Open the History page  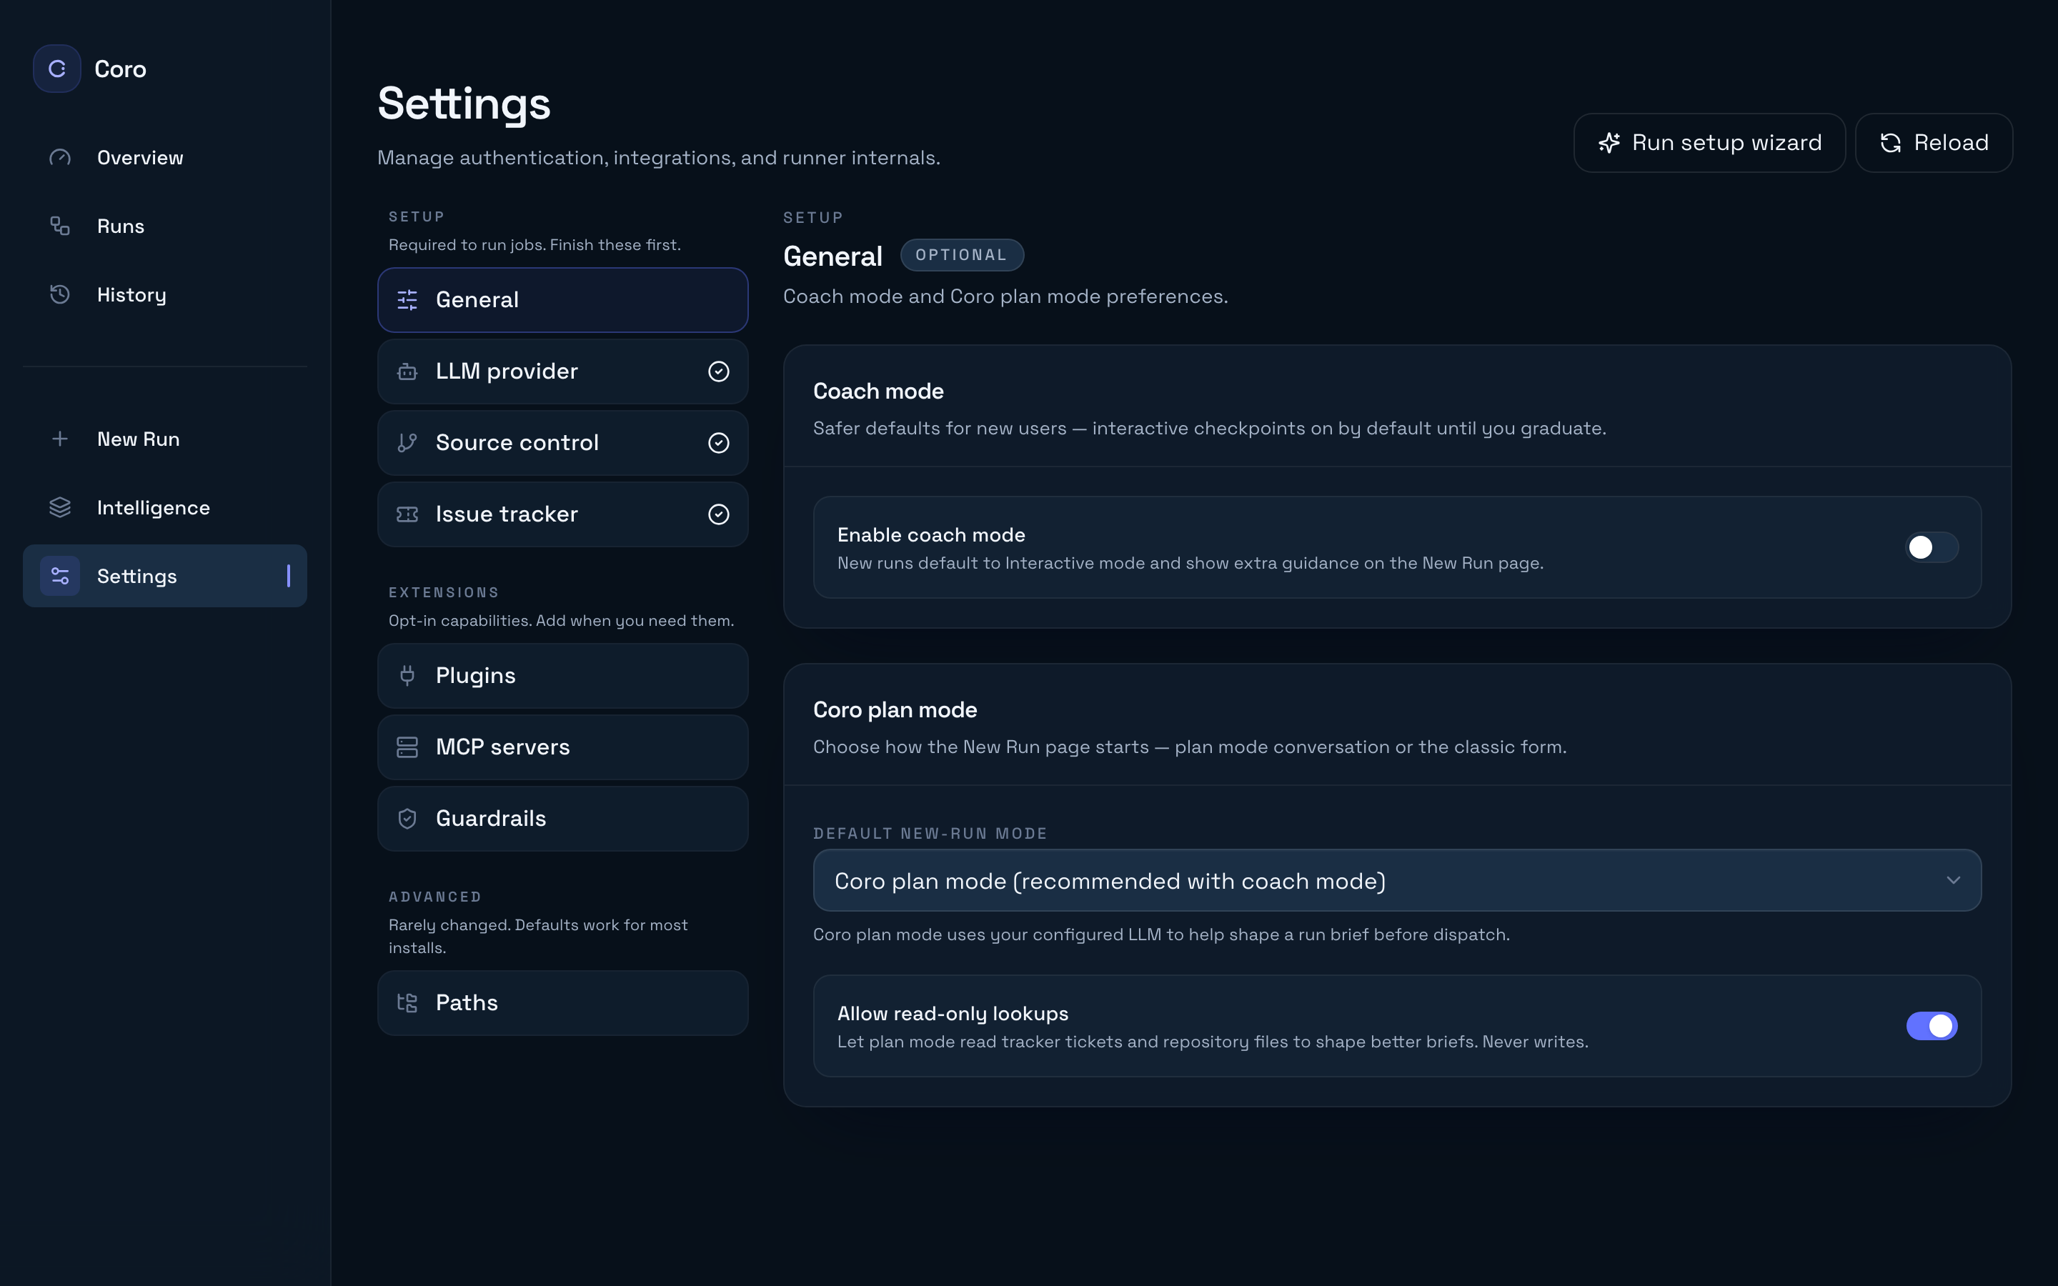[x=165, y=294]
